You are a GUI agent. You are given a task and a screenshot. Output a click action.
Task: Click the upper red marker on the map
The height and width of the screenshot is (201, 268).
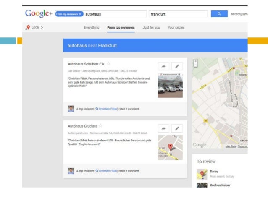[x=234, y=68]
